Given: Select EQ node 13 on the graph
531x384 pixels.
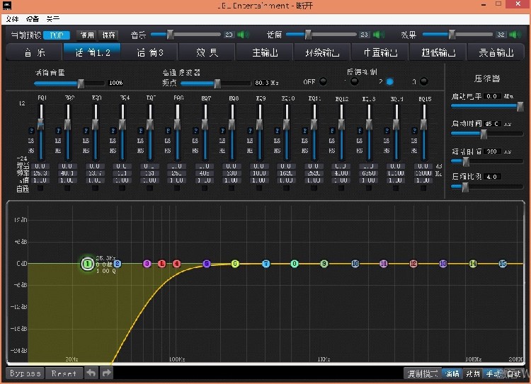Looking at the screenshot, I should pyautogui.click(x=443, y=264).
